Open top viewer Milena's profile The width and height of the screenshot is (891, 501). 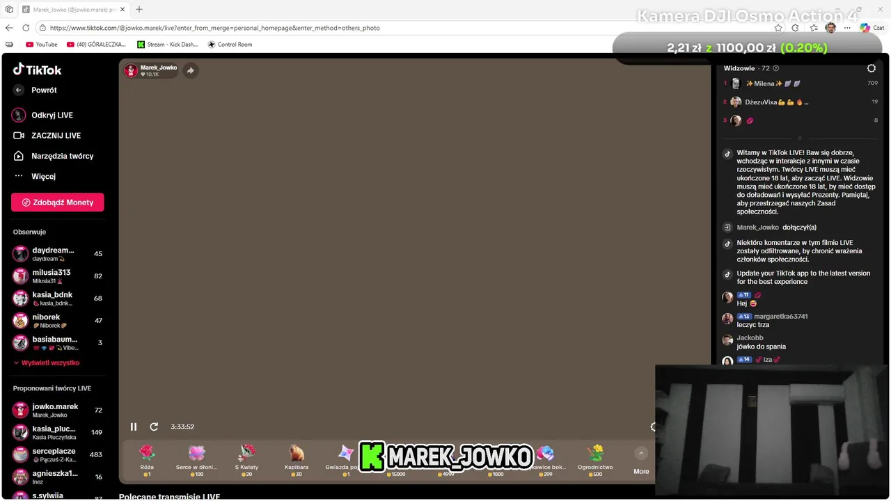click(x=773, y=83)
